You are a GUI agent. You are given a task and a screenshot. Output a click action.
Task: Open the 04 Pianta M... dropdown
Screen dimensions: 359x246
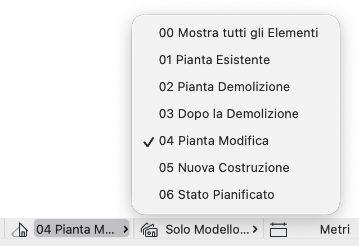[82, 229]
